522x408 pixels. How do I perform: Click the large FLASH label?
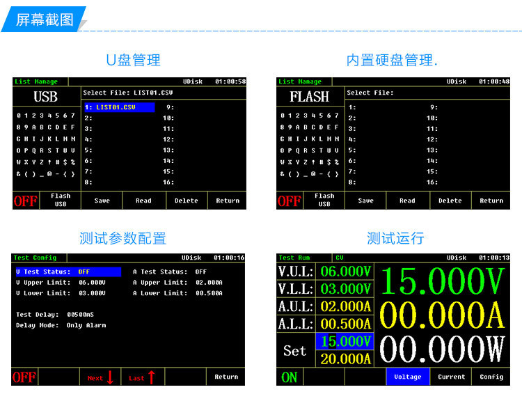point(309,97)
